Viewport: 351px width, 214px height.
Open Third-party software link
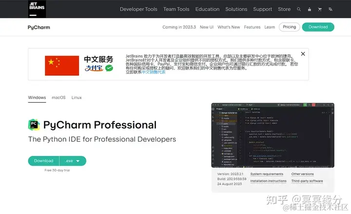pos(307,181)
